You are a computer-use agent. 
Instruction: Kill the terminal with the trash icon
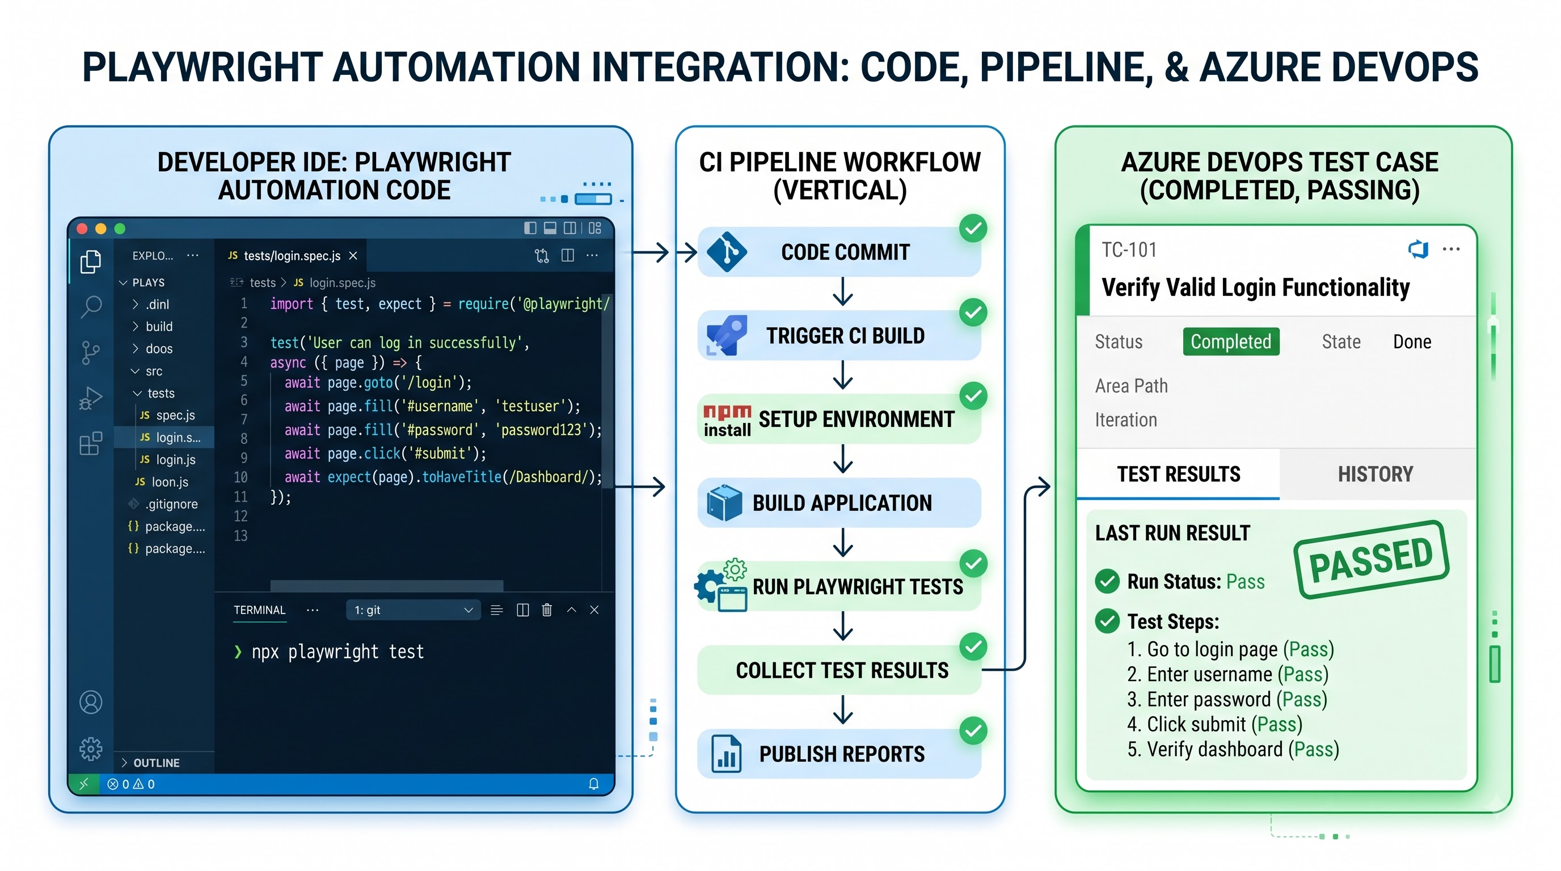click(547, 610)
